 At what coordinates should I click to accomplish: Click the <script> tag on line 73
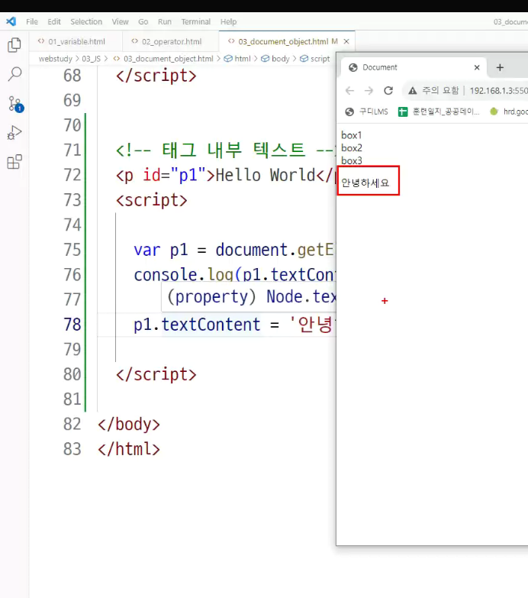tap(152, 200)
